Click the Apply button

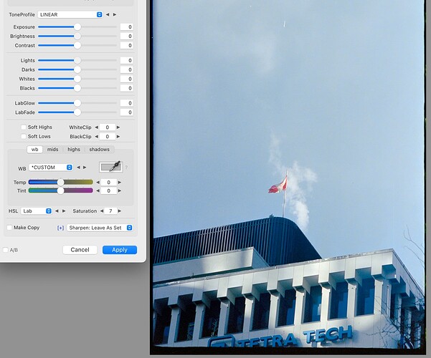120,250
